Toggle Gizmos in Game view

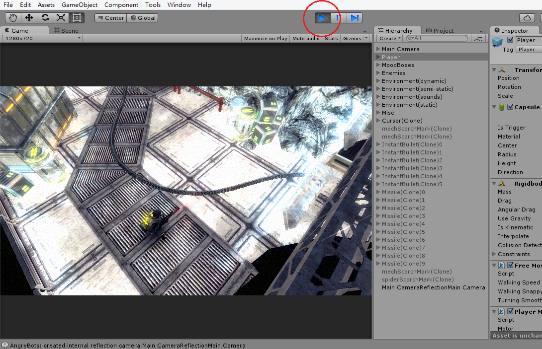[x=352, y=39]
